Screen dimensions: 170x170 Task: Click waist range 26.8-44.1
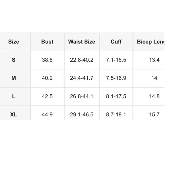82,96
